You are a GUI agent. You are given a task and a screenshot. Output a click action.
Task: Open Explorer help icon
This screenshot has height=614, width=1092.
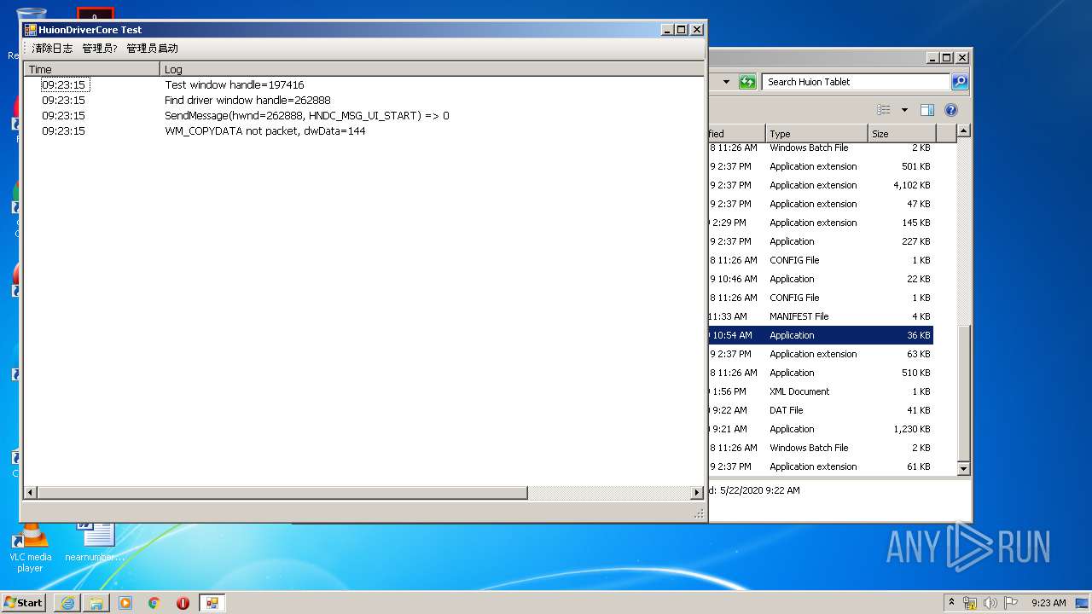point(951,110)
